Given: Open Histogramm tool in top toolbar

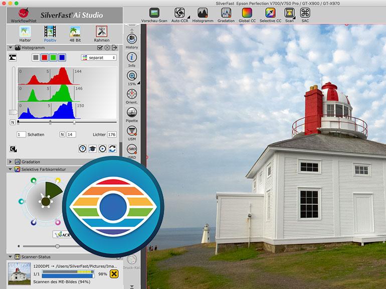Looking at the screenshot, I should [x=203, y=15].
